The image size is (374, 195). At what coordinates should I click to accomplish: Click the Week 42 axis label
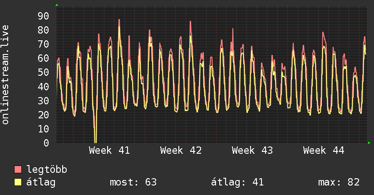pyautogui.click(x=181, y=151)
